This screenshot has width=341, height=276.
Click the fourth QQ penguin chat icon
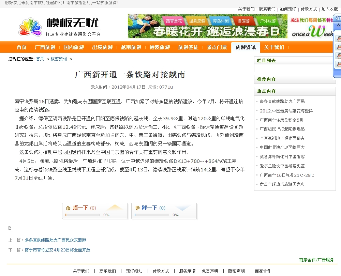339,64
